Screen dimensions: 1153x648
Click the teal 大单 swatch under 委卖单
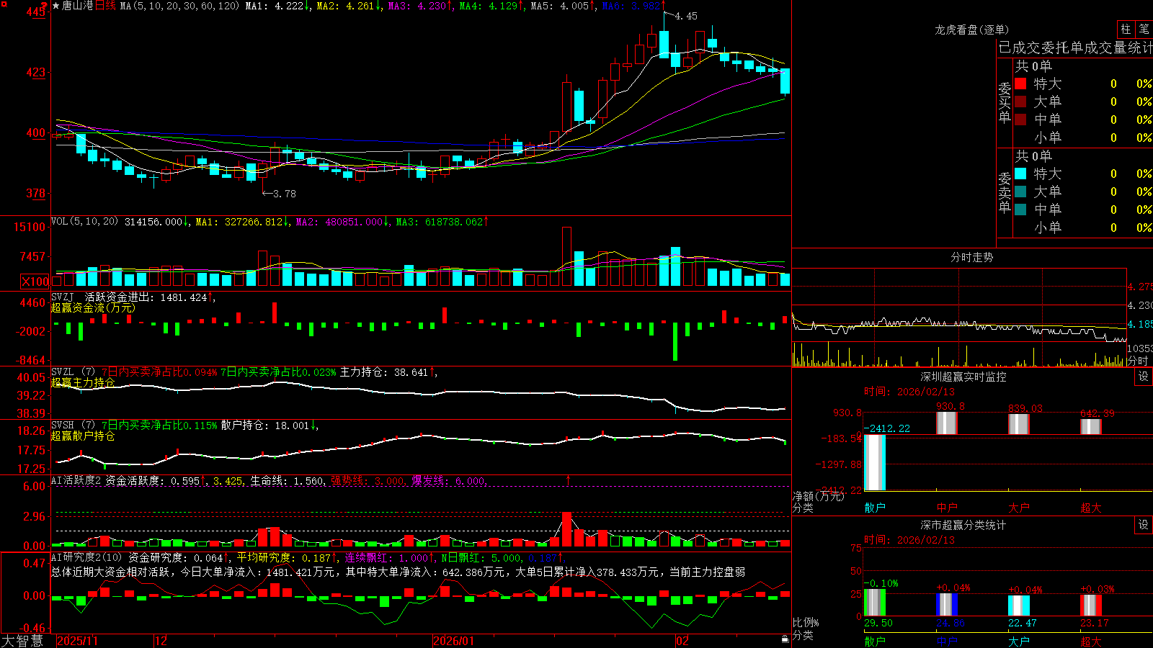coord(1020,192)
